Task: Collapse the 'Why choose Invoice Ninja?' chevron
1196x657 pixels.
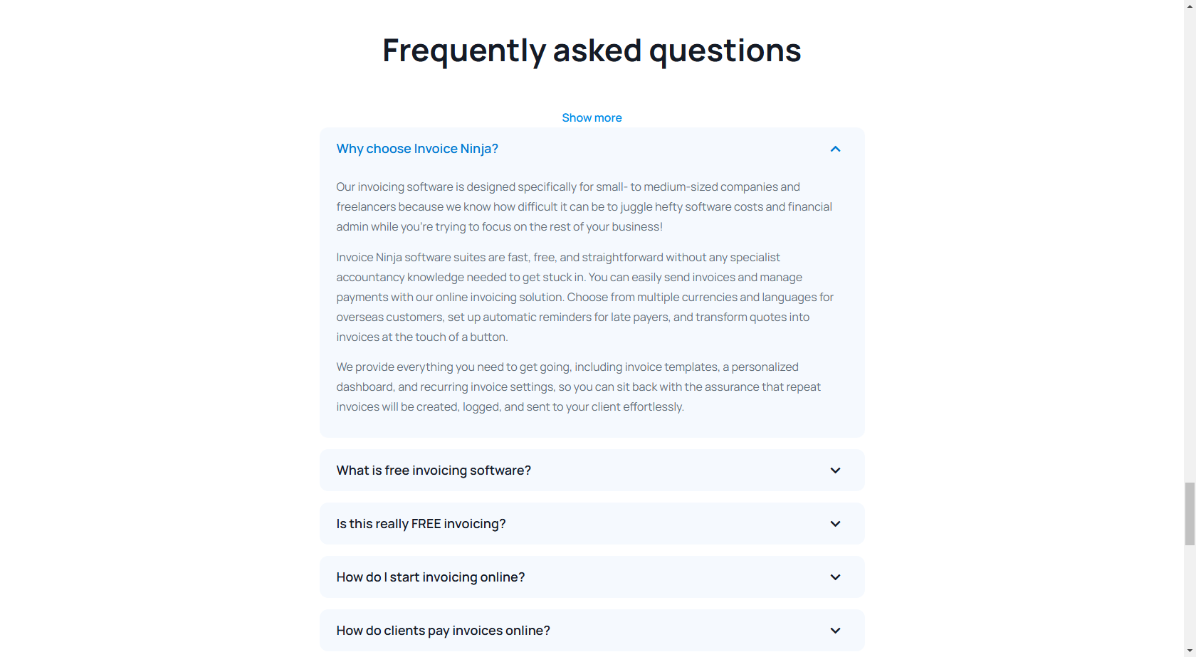Action: (835, 149)
